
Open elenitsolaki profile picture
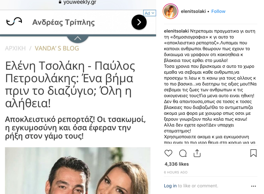[170, 11]
